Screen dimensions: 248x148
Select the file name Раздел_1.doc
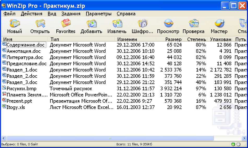tap(22, 70)
